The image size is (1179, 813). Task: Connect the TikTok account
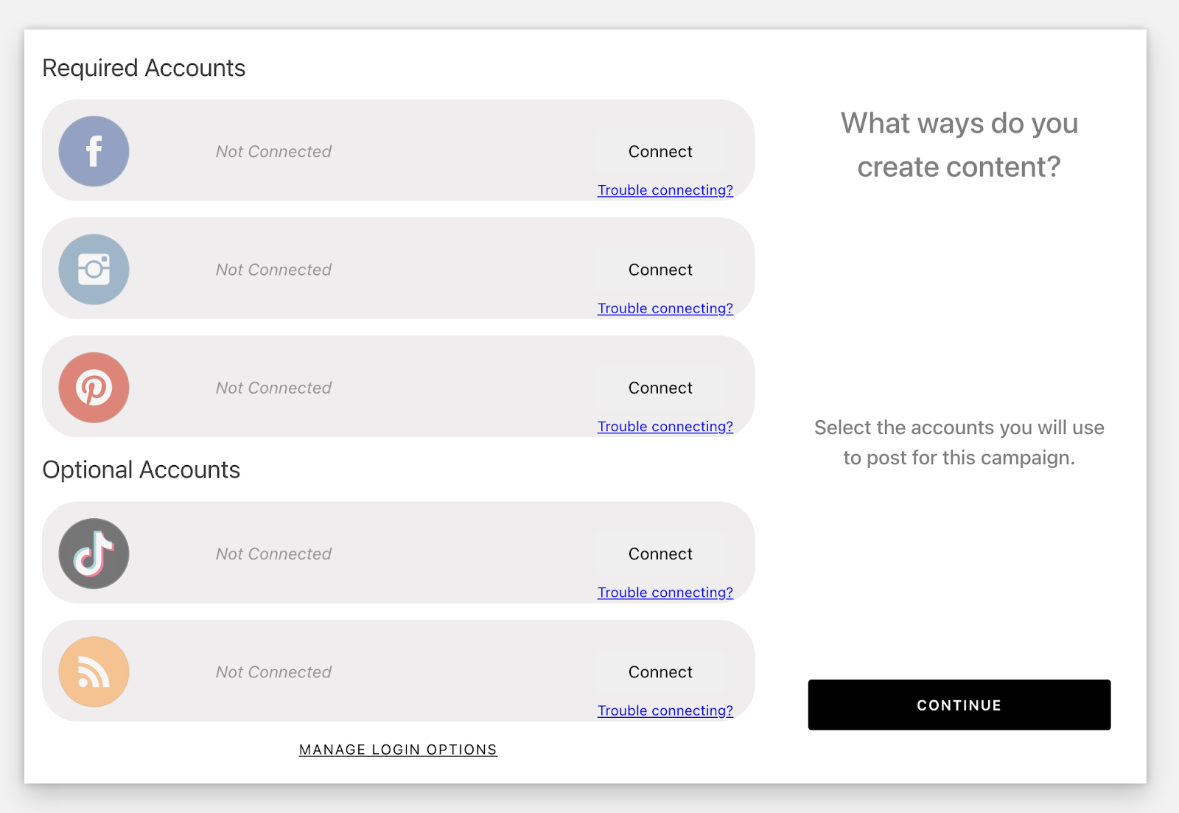[660, 554]
